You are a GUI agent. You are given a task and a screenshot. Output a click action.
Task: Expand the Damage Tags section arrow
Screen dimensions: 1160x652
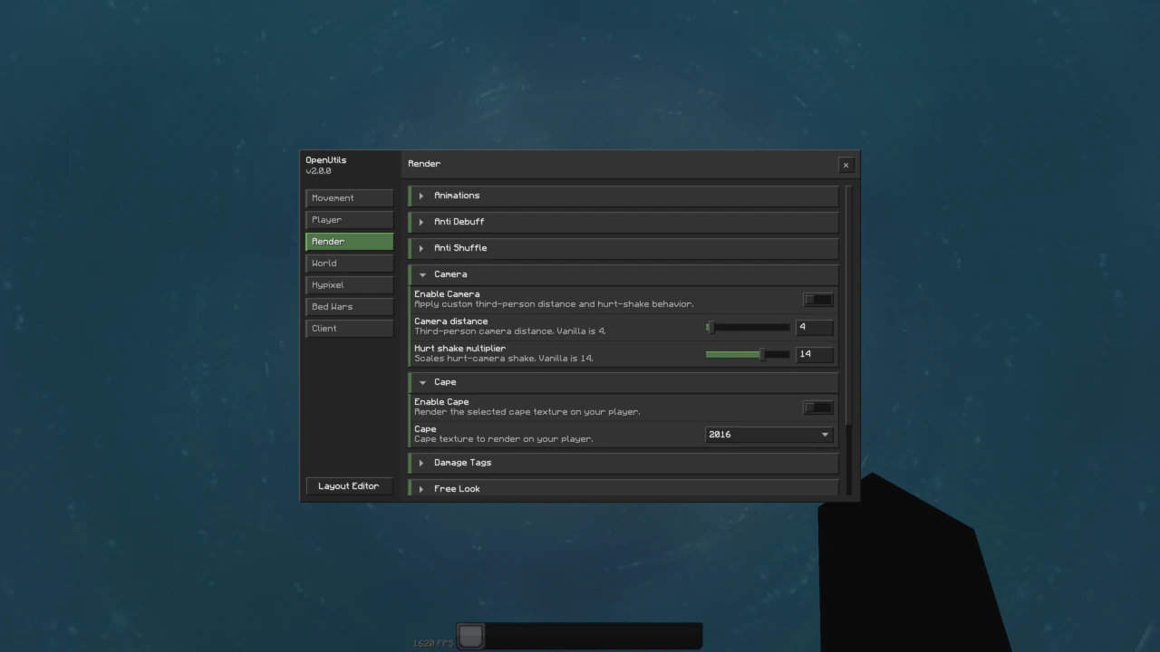point(421,463)
